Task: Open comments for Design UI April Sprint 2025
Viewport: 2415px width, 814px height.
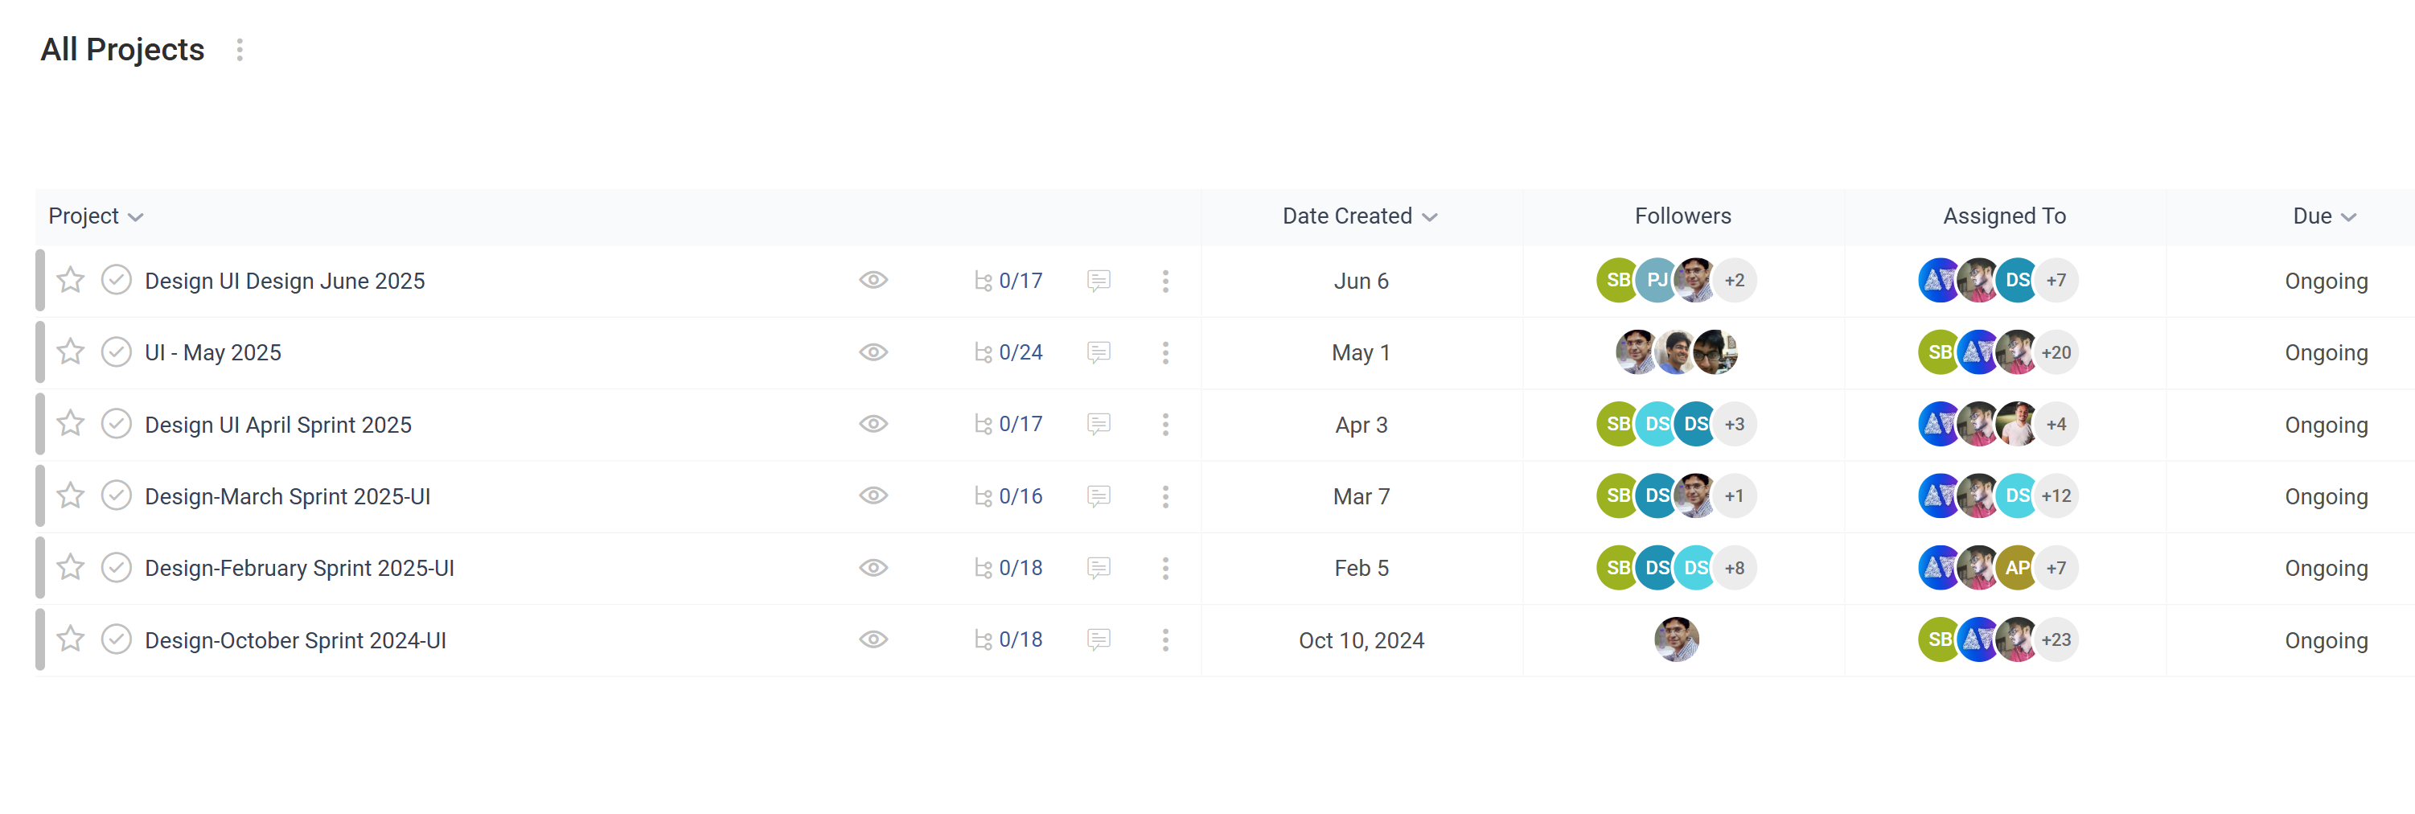Action: pyautogui.click(x=1099, y=424)
